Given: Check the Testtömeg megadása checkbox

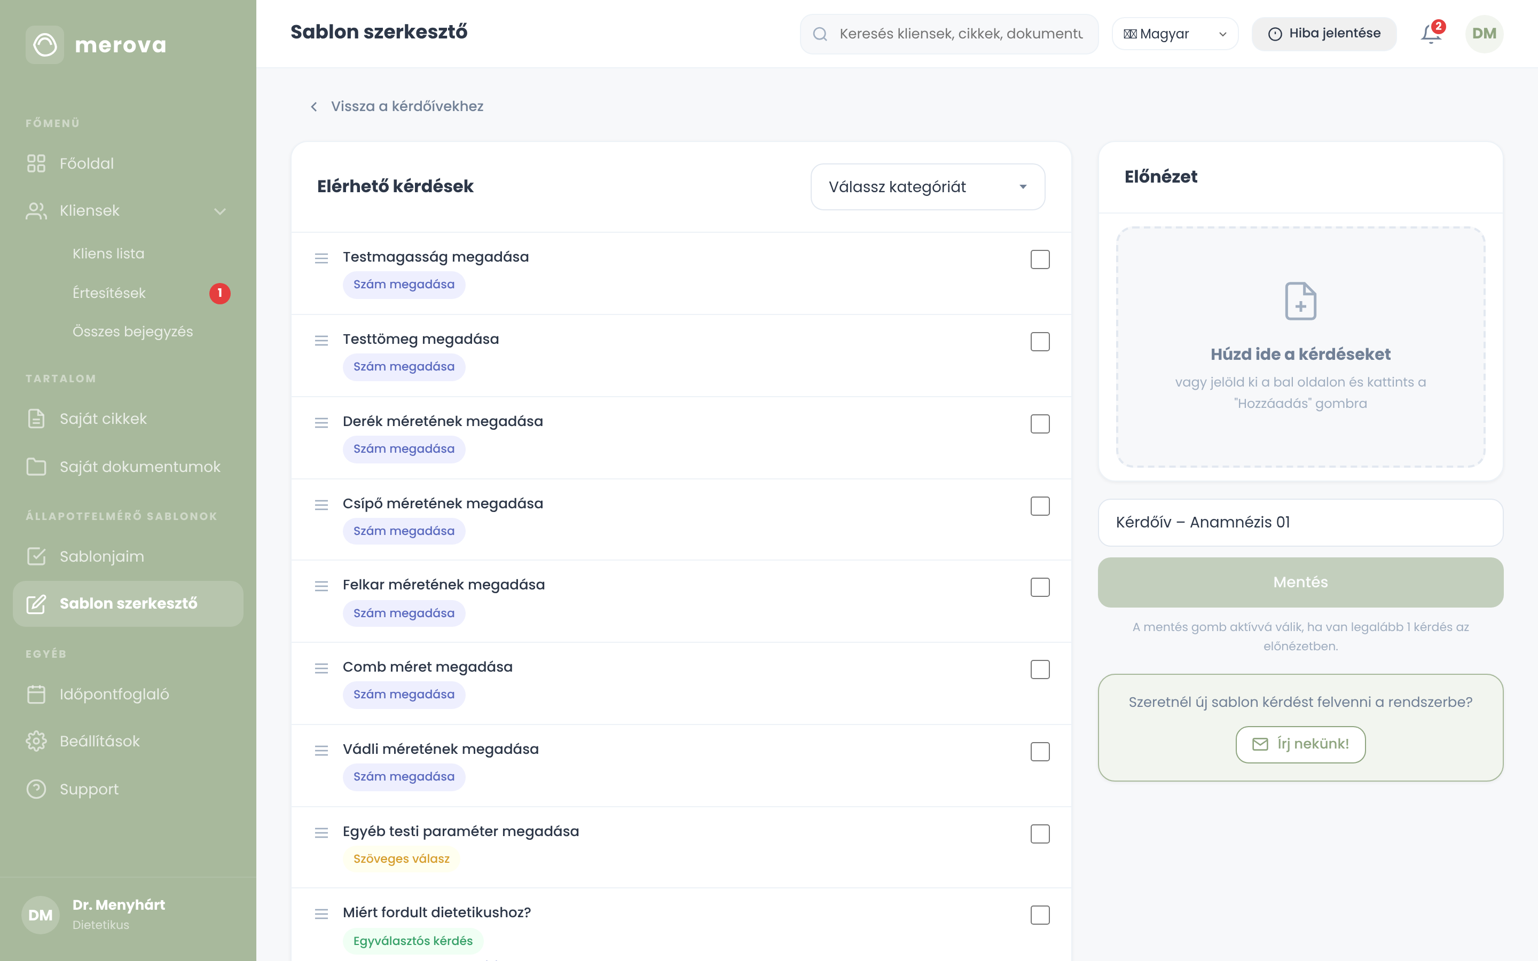Looking at the screenshot, I should 1040,342.
